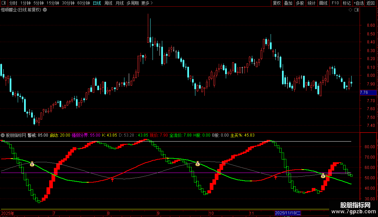Image resolution: width=378 pixels, height=217 pixels.
Task: Click the first money bag signal icon
Action: tap(32, 164)
